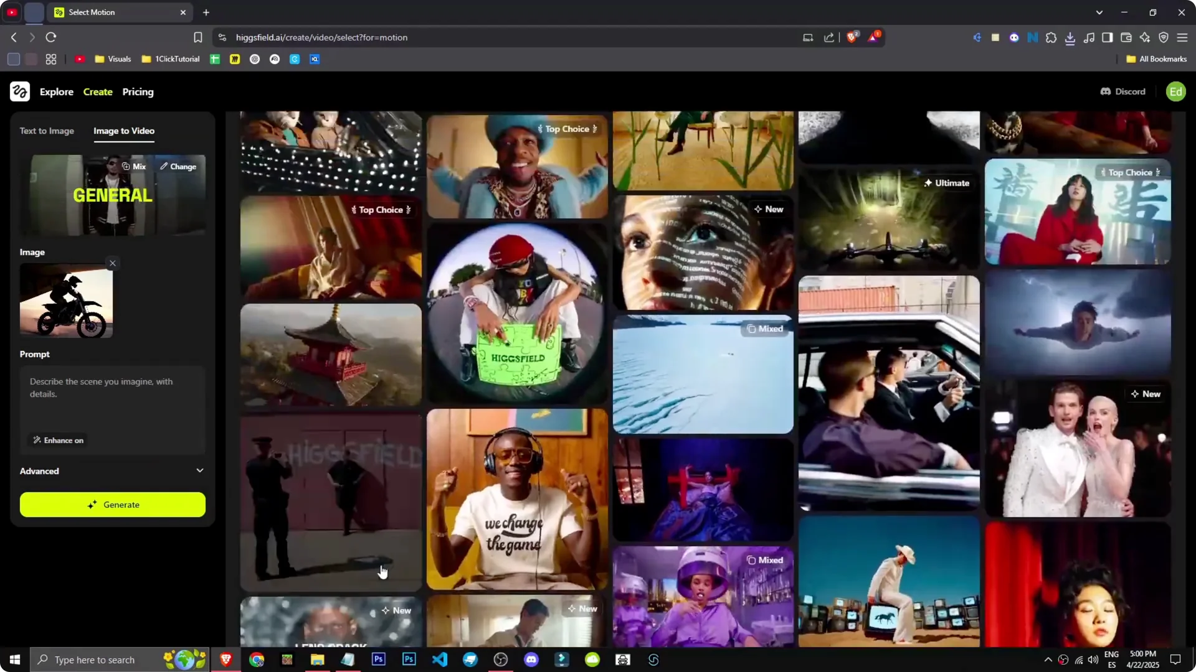Expand the Advanced section
This screenshot has width=1196, height=672.
pos(112,471)
